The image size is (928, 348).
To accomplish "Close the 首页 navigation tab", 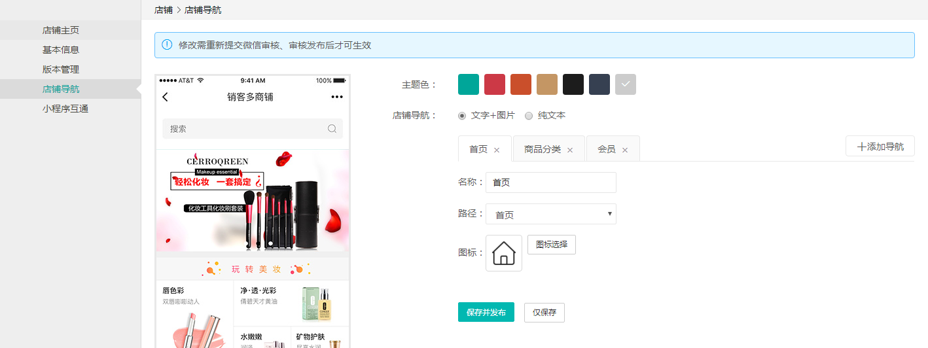I will tap(497, 150).
